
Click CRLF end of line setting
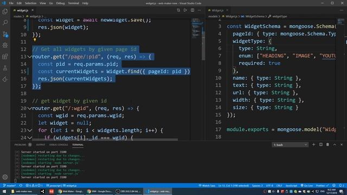pyautogui.click(x=279, y=185)
